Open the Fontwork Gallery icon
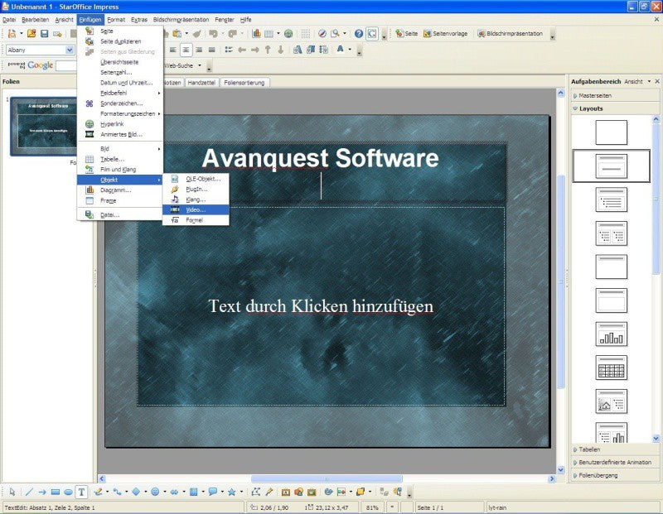The width and height of the screenshot is (663, 514). 286,492
